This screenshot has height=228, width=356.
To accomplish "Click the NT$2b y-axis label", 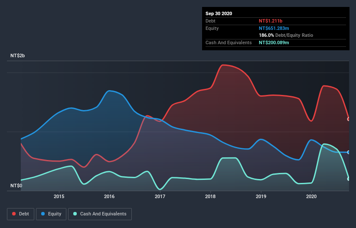I will tap(17, 55).
